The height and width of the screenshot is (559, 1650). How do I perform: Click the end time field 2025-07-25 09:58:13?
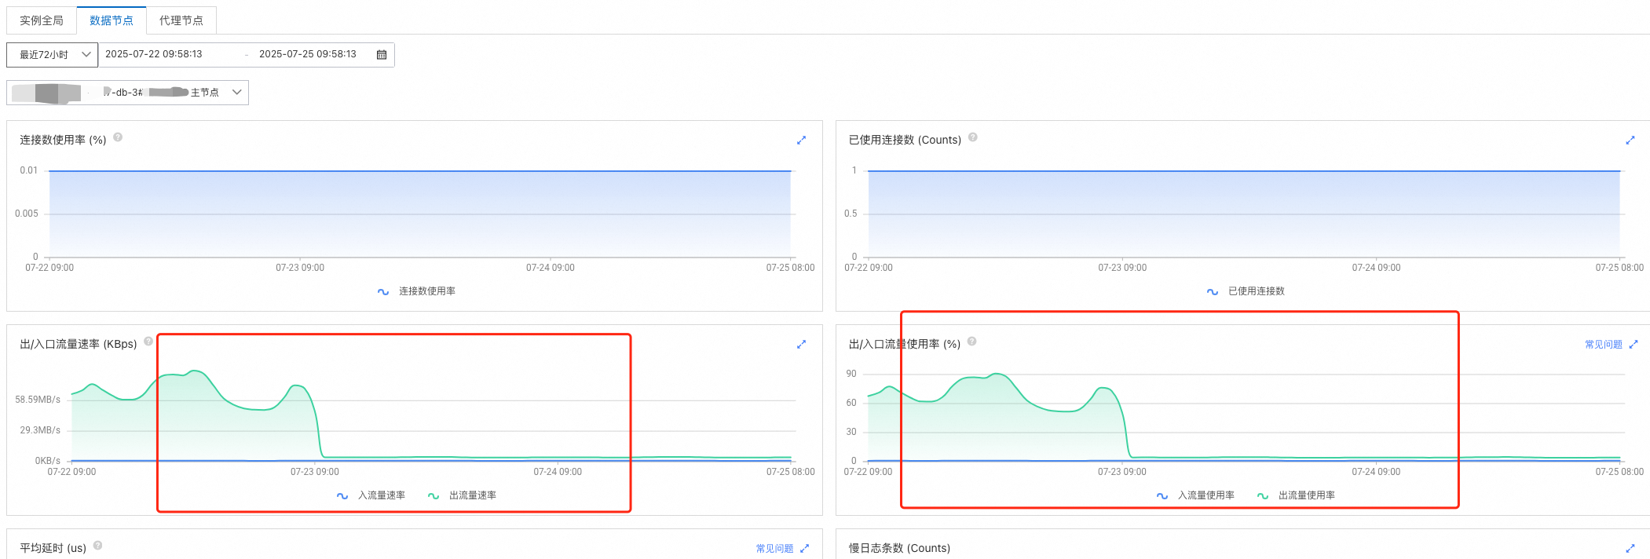(x=308, y=54)
